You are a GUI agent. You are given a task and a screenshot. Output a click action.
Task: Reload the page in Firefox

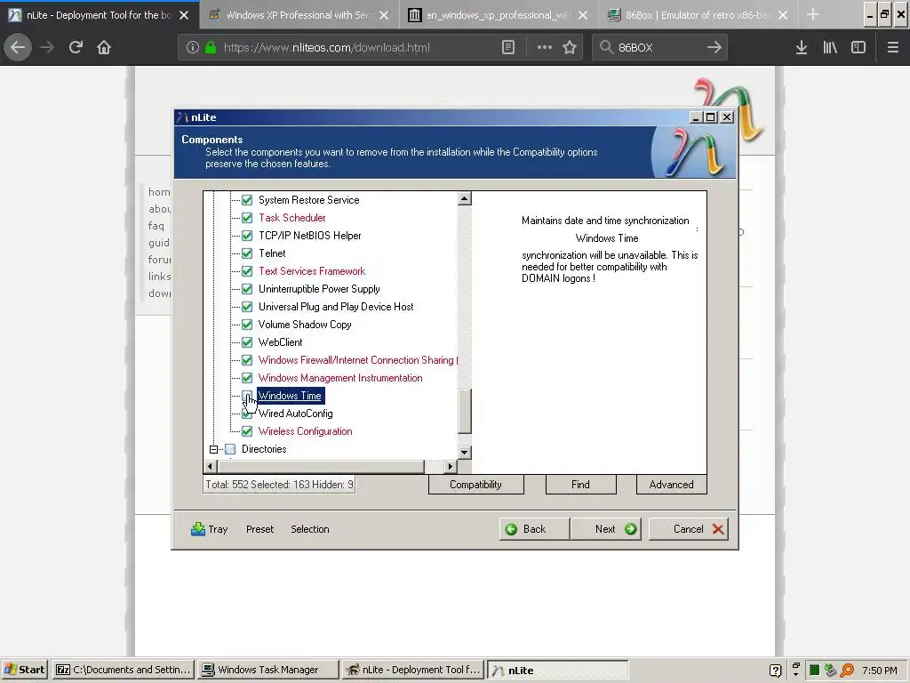point(76,47)
